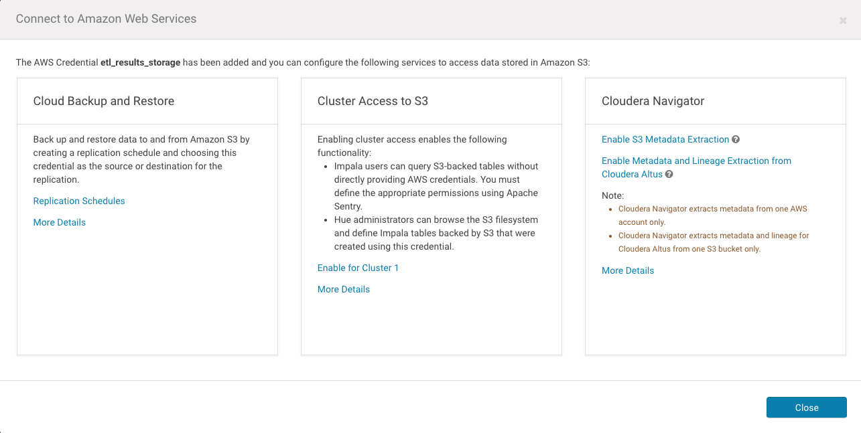Screen dimensions: 861x433
Task: Click Enable S3 Metadata Extraction link
Action: click(665, 139)
